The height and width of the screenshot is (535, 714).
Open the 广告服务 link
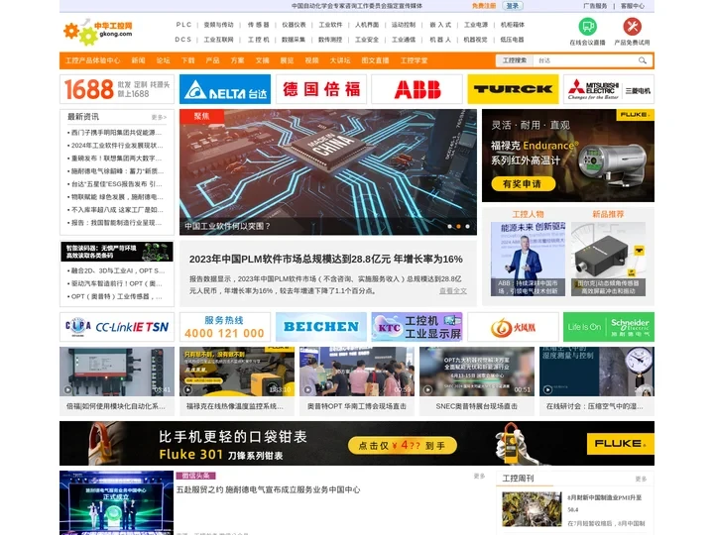595,6
